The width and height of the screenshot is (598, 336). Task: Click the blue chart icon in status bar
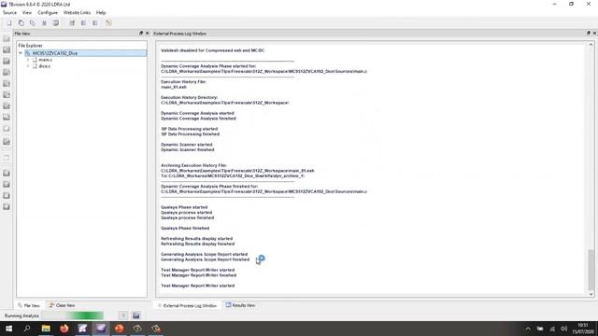pyautogui.click(x=136, y=315)
